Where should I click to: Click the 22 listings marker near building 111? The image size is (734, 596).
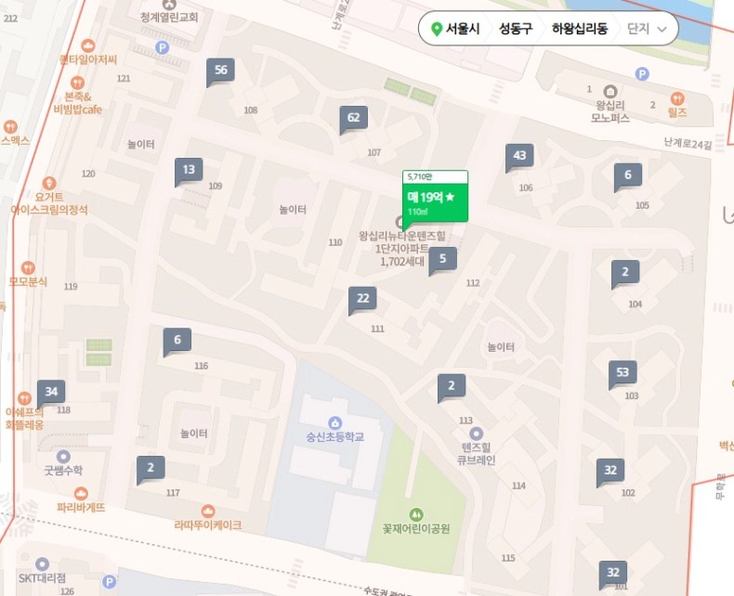(362, 300)
